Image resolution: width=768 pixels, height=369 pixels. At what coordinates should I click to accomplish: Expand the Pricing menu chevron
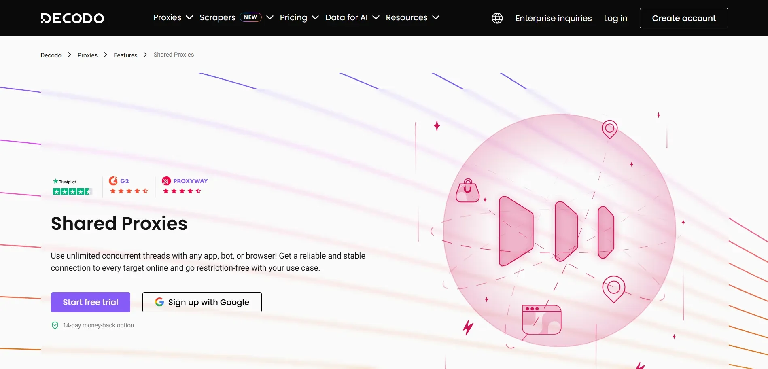click(x=315, y=17)
